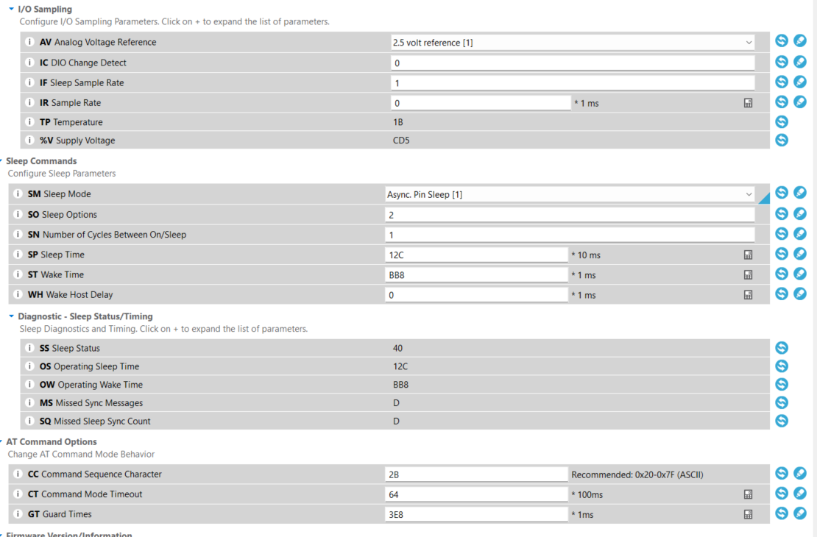Write the SM Sleep Mode setting

800,193
